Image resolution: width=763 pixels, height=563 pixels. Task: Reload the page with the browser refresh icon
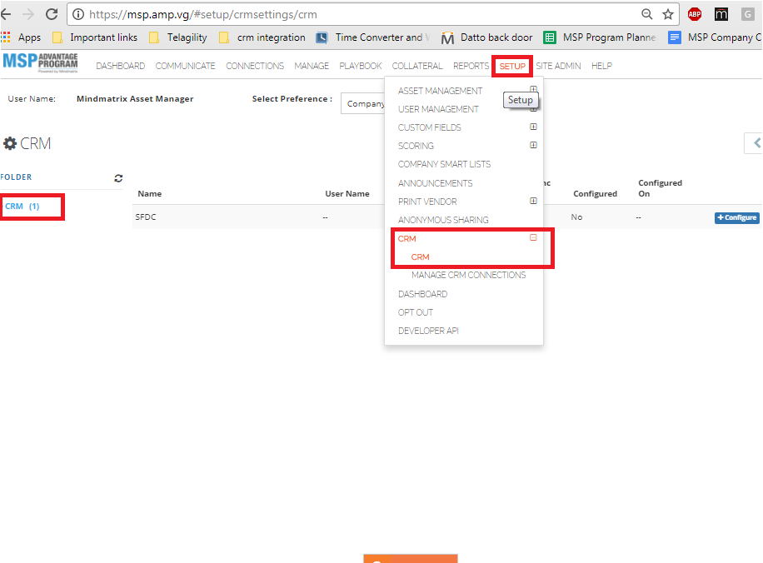[x=52, y=14]
